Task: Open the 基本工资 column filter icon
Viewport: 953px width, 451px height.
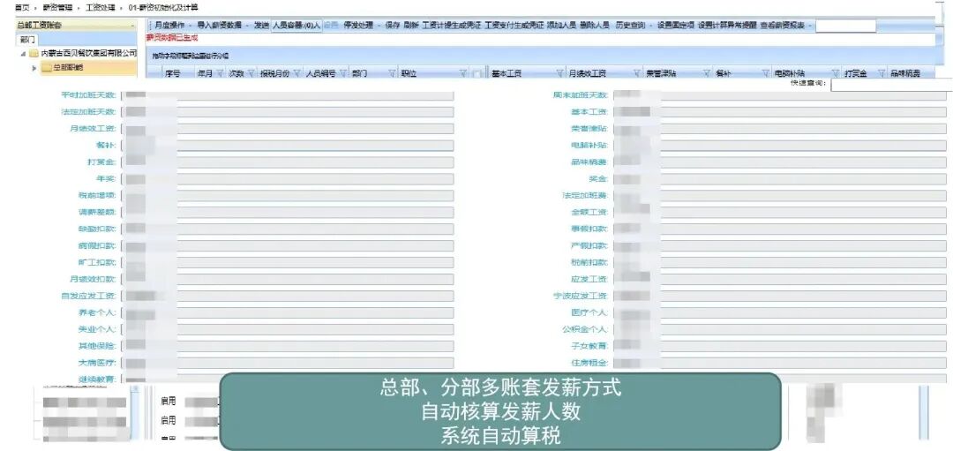Action: click(x=559, y=73)
